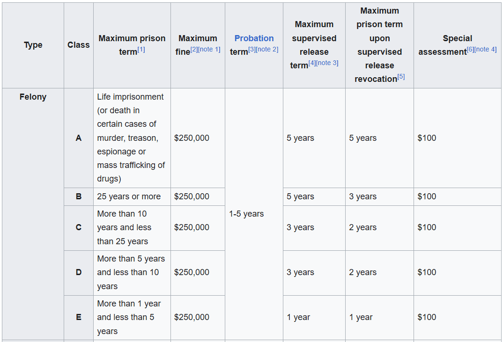
Task: Follow citation [5] after release revocation
Action: click(x=401, y=77)
